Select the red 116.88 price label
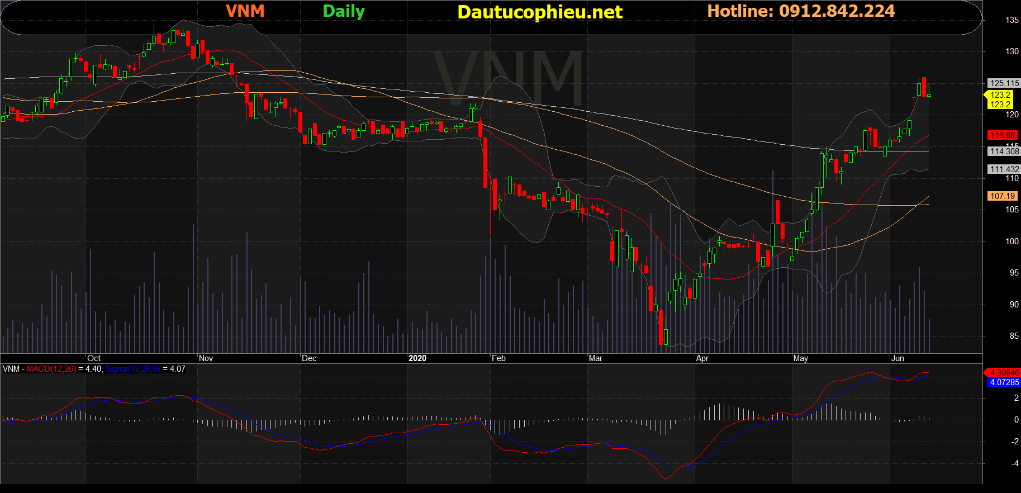Screen dimensions: 1021x493 tap(1003, 135)
